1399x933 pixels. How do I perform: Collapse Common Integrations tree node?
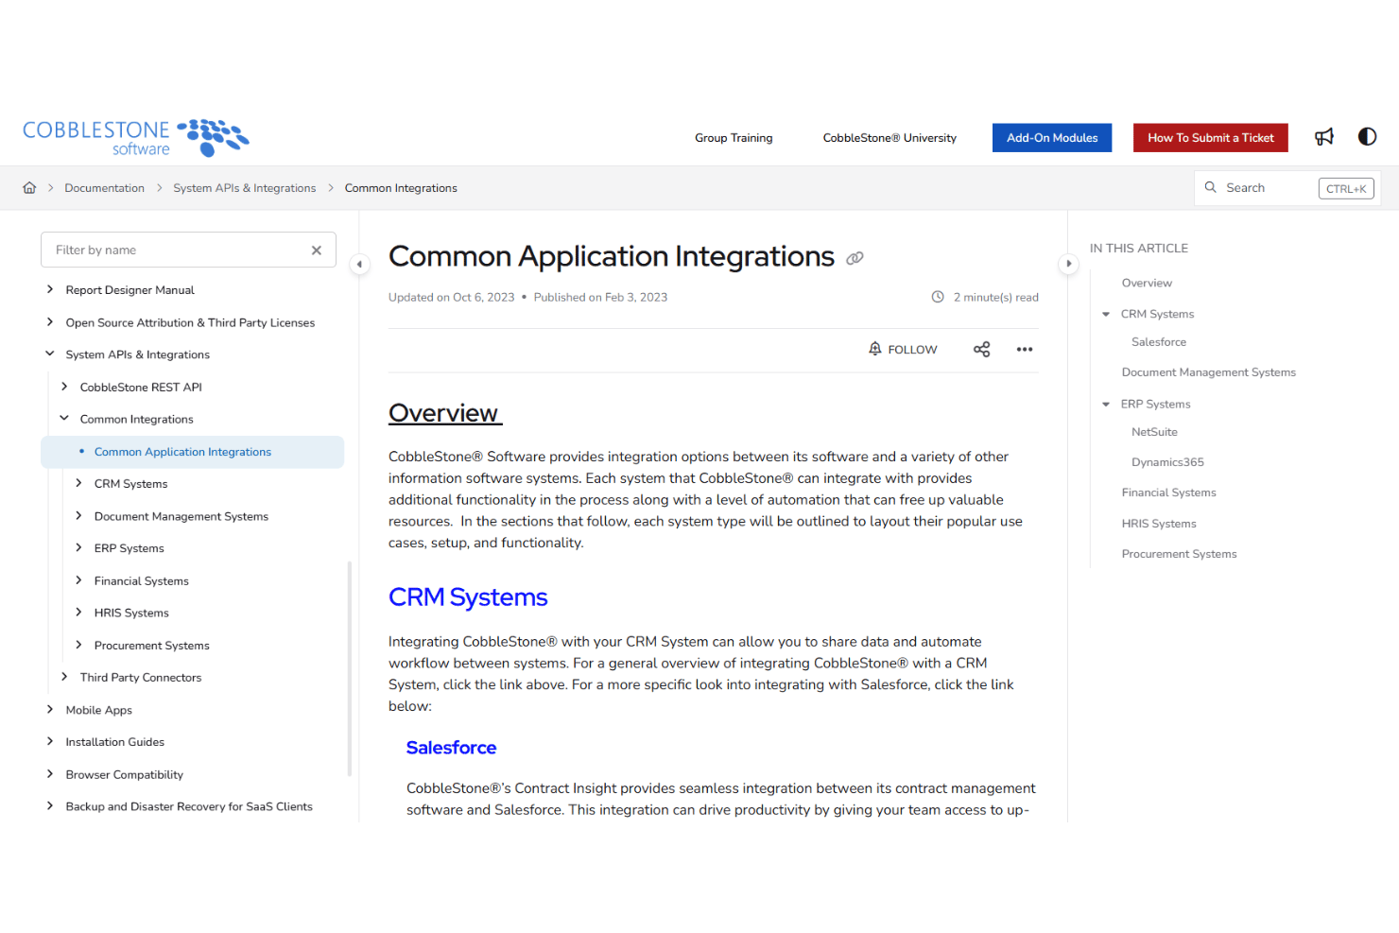64,418
